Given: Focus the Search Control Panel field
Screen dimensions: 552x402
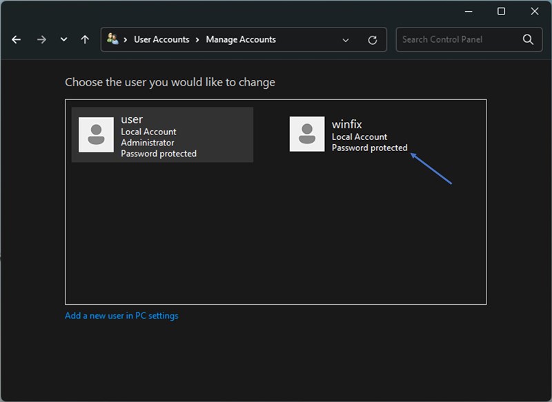Looking at the screenshot, I should point(469,39).
